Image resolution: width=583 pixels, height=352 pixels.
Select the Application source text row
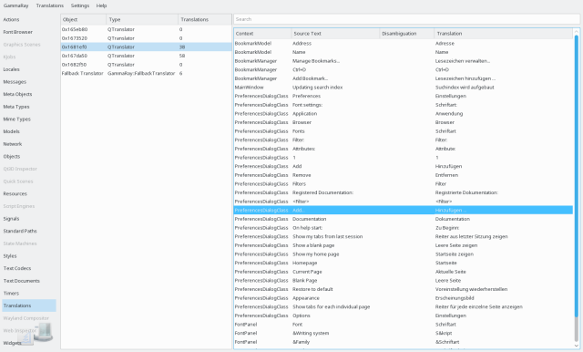(x=404, y=113)
